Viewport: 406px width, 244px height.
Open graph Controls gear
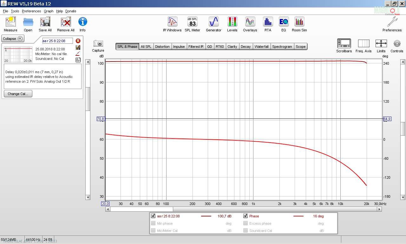coord(397,46)
